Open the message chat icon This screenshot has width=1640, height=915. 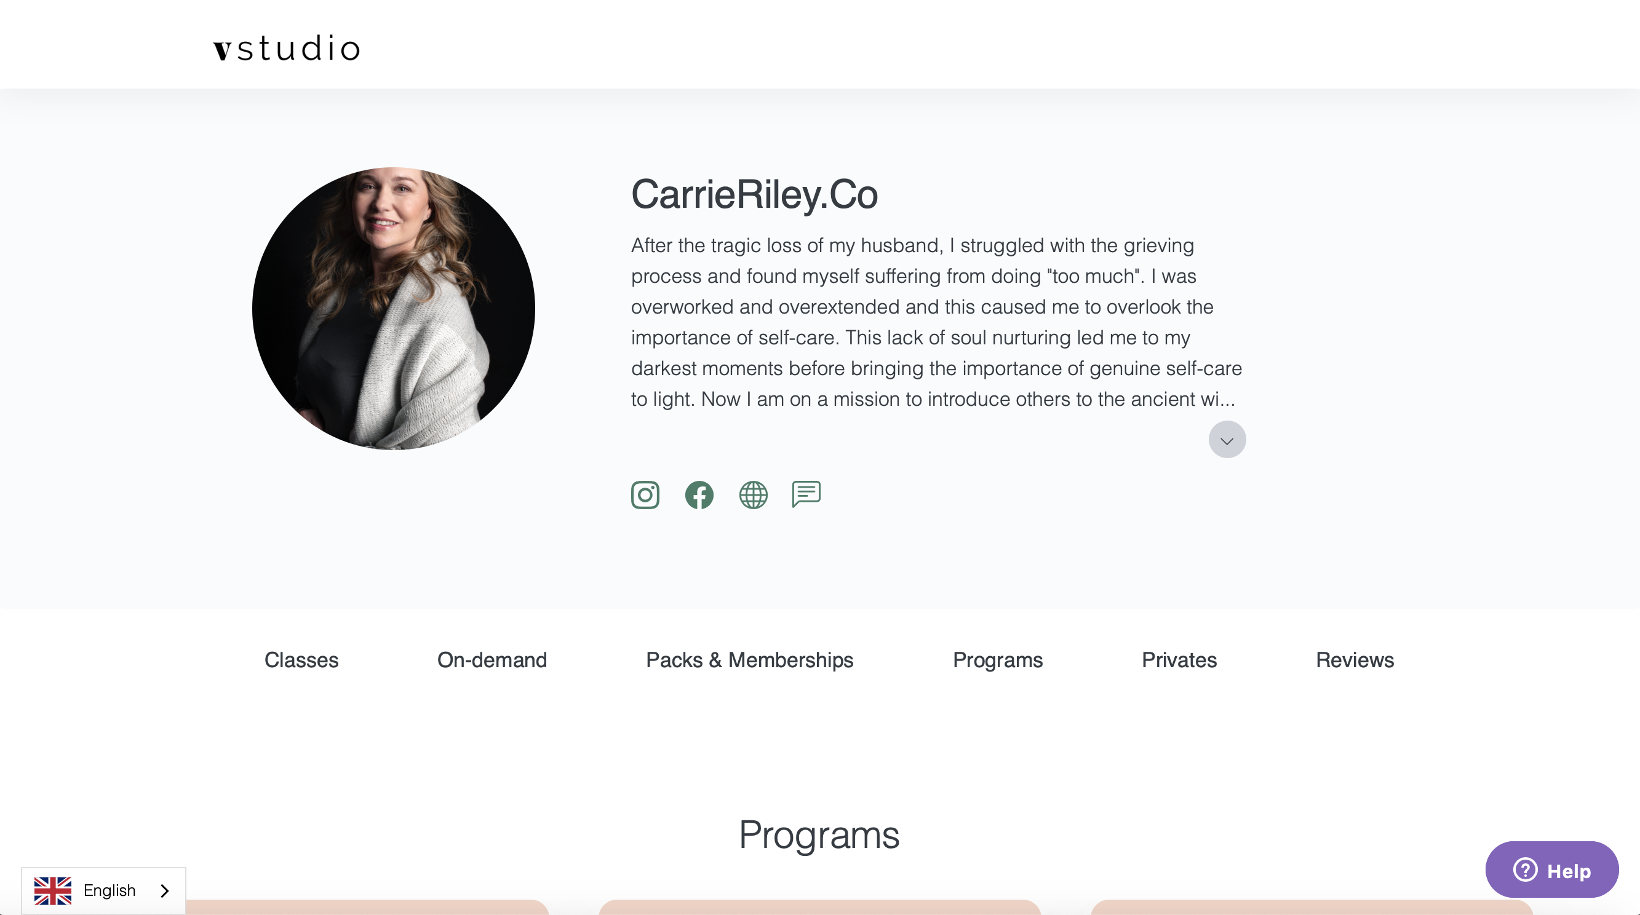[x=806, y=494]
